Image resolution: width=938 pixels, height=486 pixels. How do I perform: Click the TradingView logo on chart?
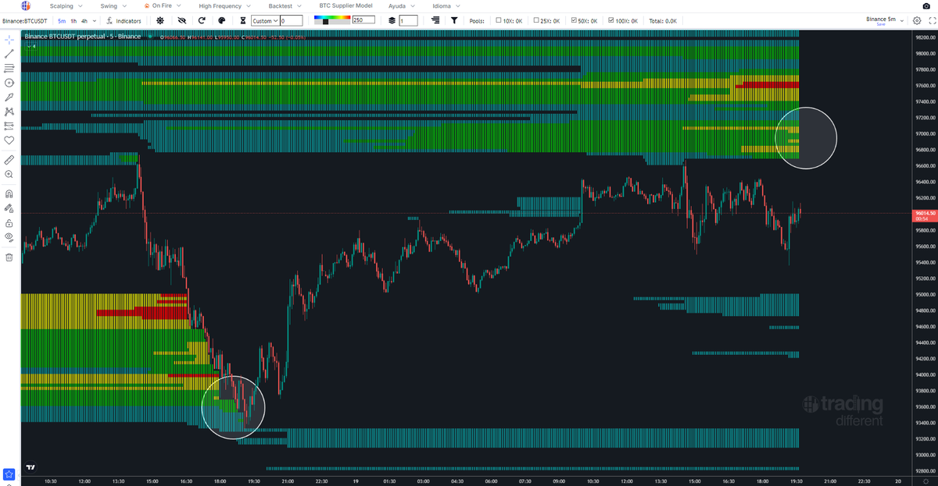tap(30, 467)
